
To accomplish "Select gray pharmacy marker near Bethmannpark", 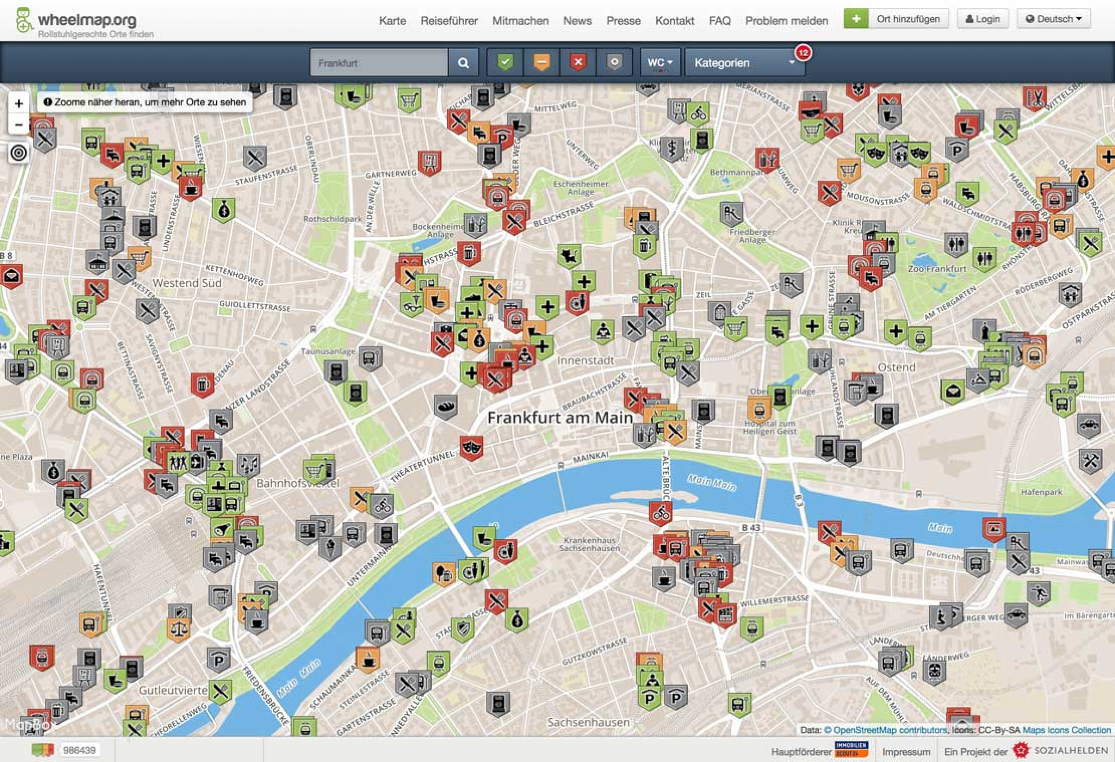I will pyautogui.click(x=672, y=149).
